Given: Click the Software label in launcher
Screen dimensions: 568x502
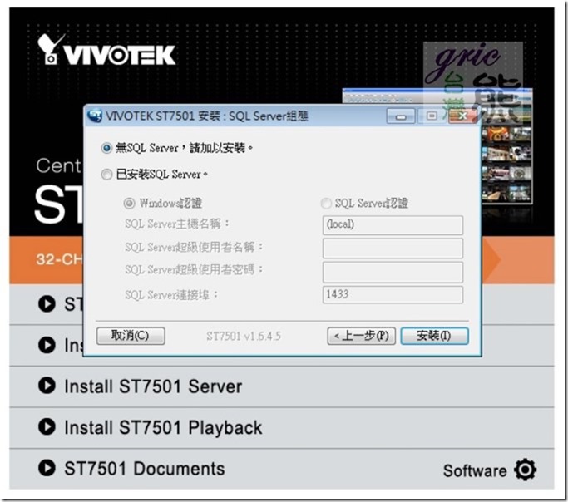Looking at the screenshot, I should tap(475, 471).
